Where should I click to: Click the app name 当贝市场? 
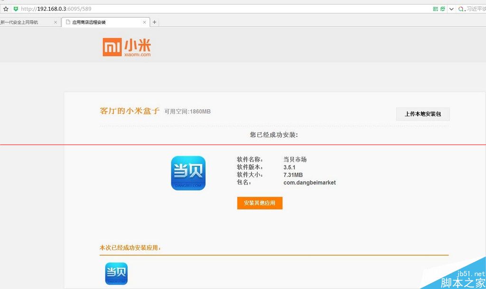click(x=295, y=159)
